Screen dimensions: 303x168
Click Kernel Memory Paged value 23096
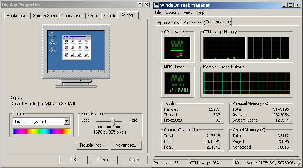[x=283, y=141]
